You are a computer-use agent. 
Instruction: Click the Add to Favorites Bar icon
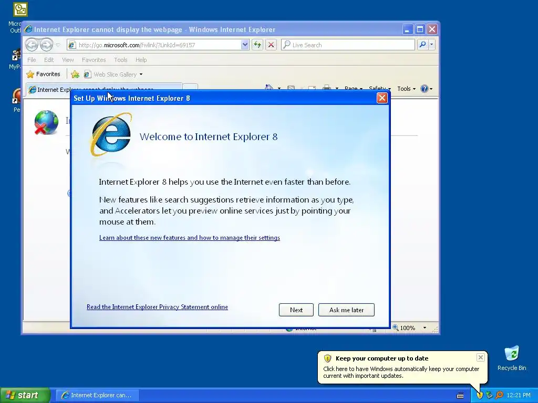75,74
